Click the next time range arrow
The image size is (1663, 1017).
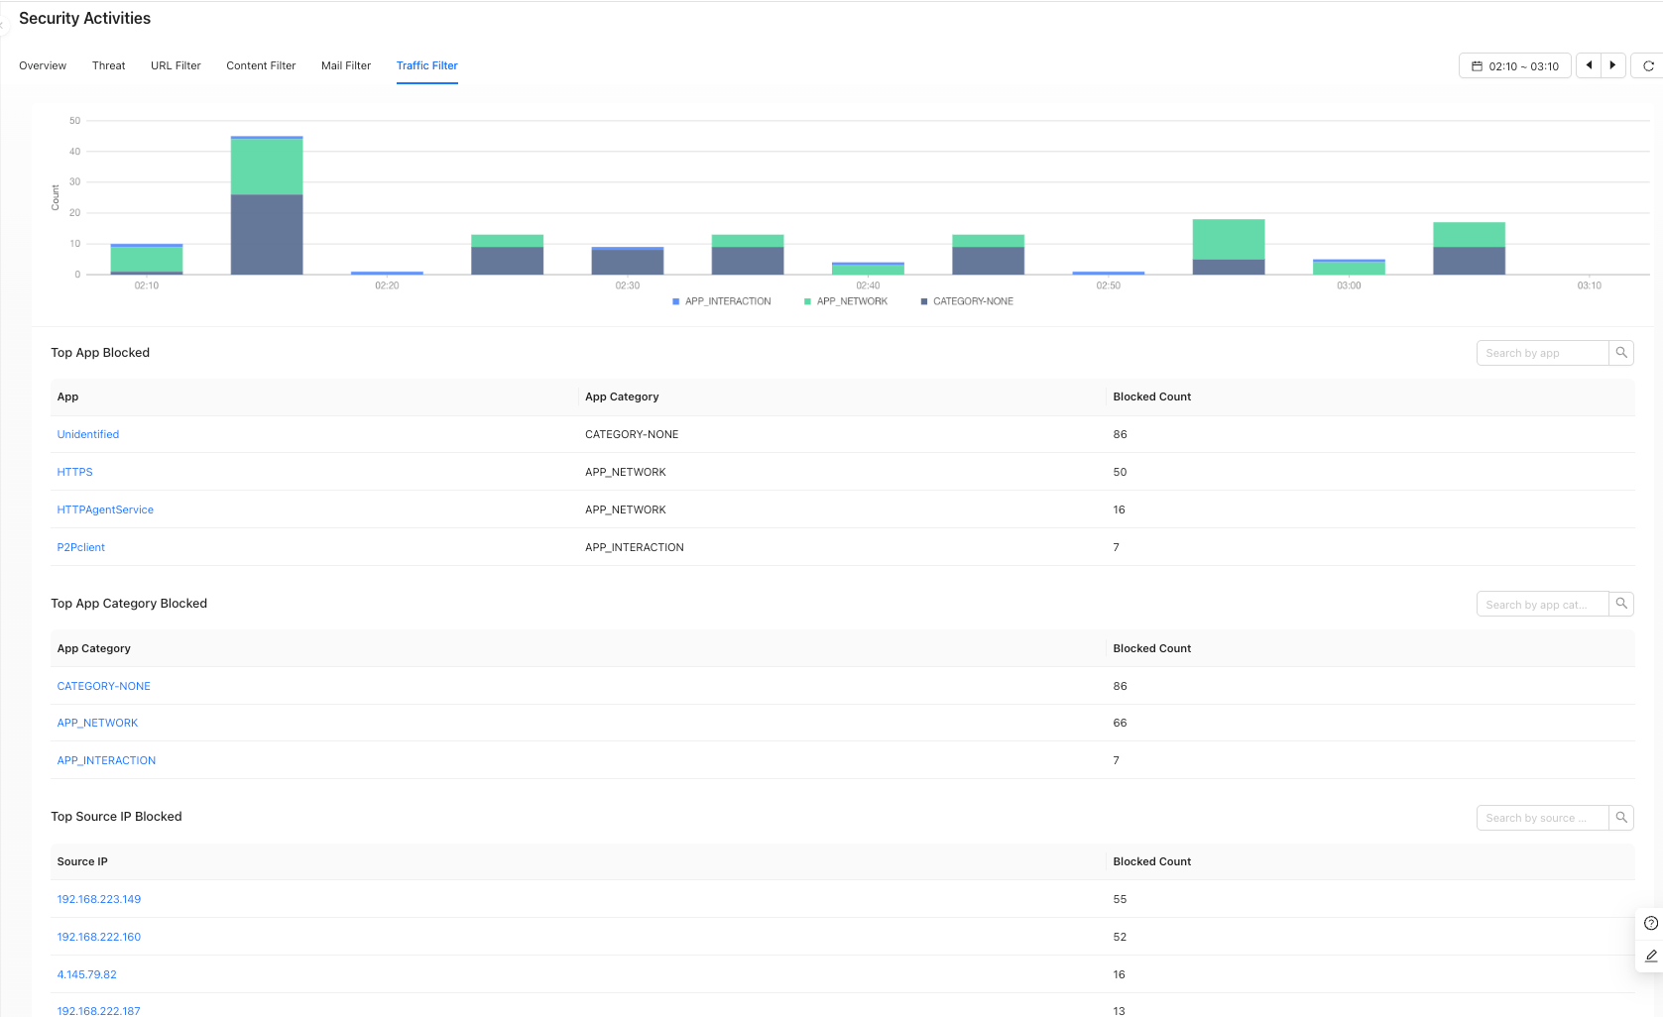pos(1613,65)
